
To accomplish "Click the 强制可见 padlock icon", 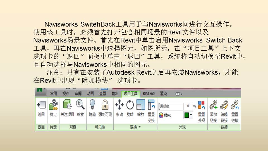I will [105, 105].
